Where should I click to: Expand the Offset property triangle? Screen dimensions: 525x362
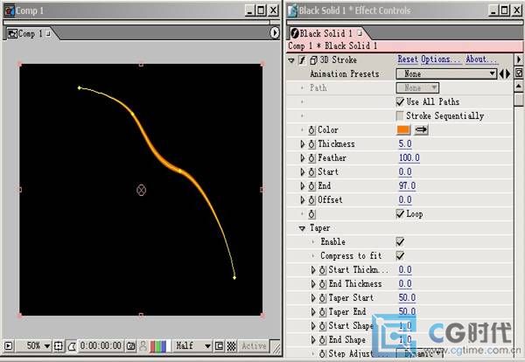click(x=303, y=200)
